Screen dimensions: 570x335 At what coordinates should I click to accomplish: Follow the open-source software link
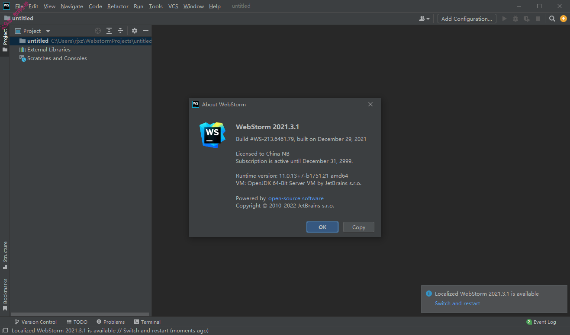(296, 198)
